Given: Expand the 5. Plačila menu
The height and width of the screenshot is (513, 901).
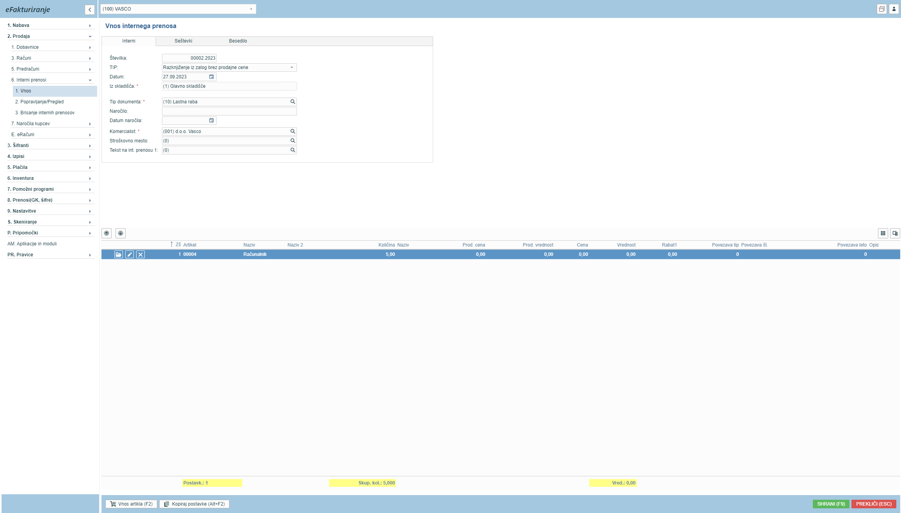Looking at the screenshot, I should click(51, 167).
